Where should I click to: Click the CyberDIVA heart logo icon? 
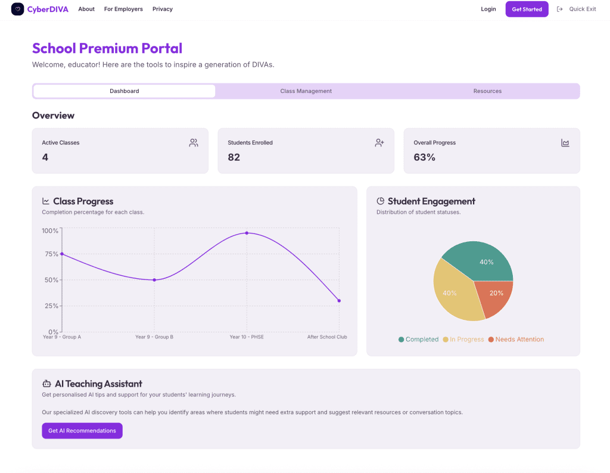coord(17,9)
